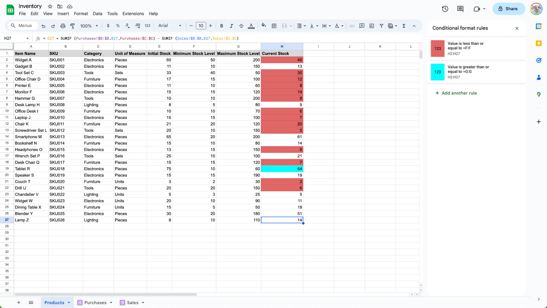547x308 pixels.
Task: Select the cyan greater-than rule swatch
Action: pyautogui.click(x=437, y=72)
